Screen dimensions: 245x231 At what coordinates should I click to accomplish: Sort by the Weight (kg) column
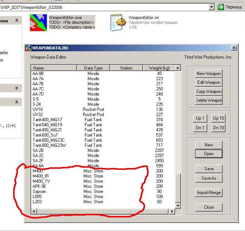pyautogui.click(x=159, y=68)
